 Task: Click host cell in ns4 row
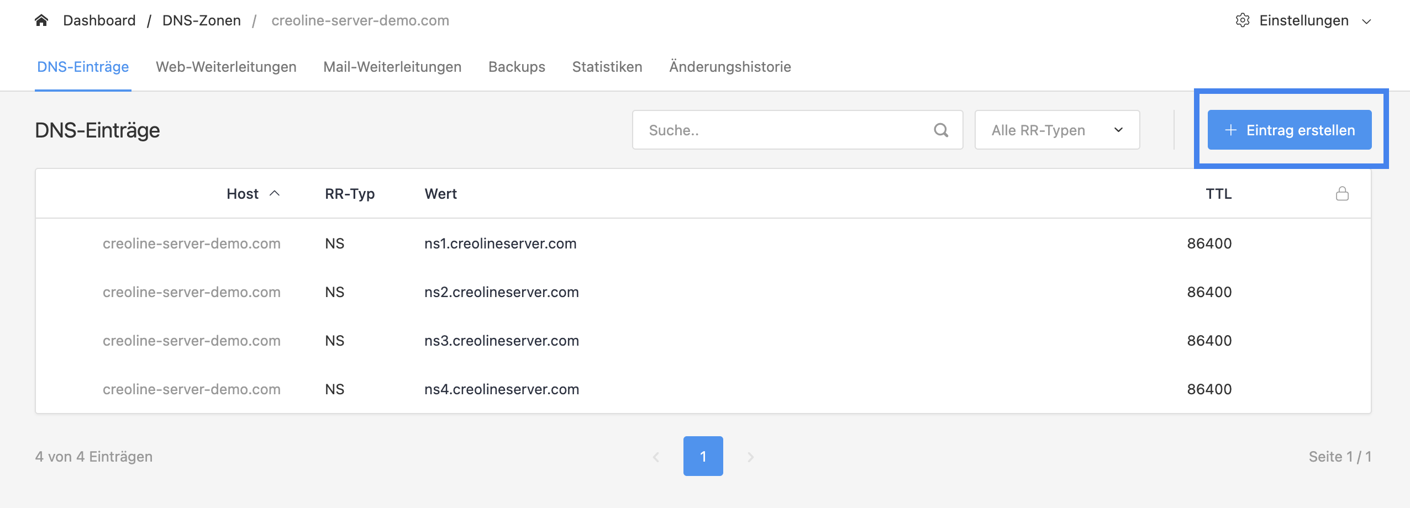tap(191, 389)
